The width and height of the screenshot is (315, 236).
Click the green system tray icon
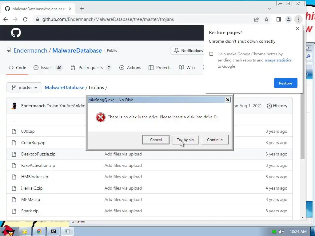point(274,232)
